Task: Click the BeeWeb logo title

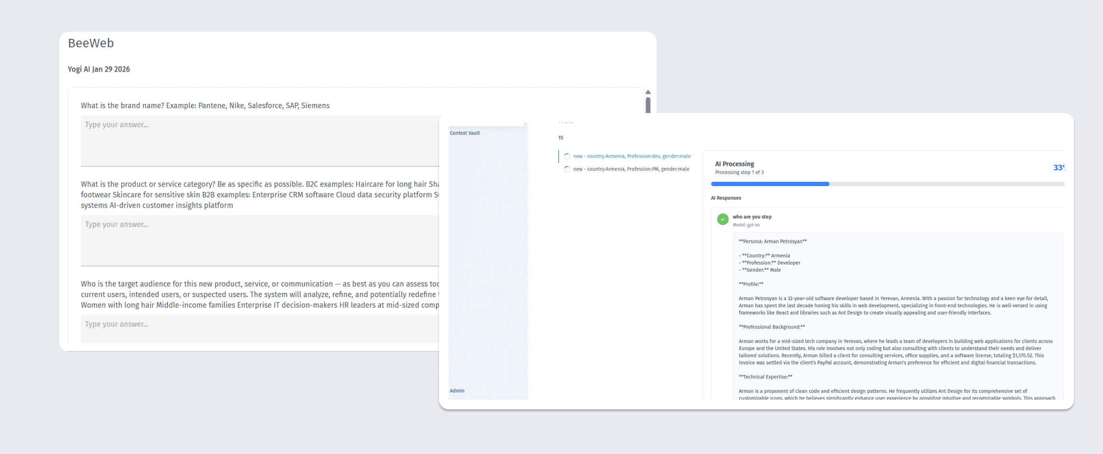Action: 91,43
